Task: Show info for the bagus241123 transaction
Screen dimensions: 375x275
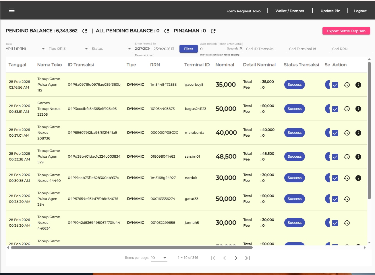Action: point(358,109)
